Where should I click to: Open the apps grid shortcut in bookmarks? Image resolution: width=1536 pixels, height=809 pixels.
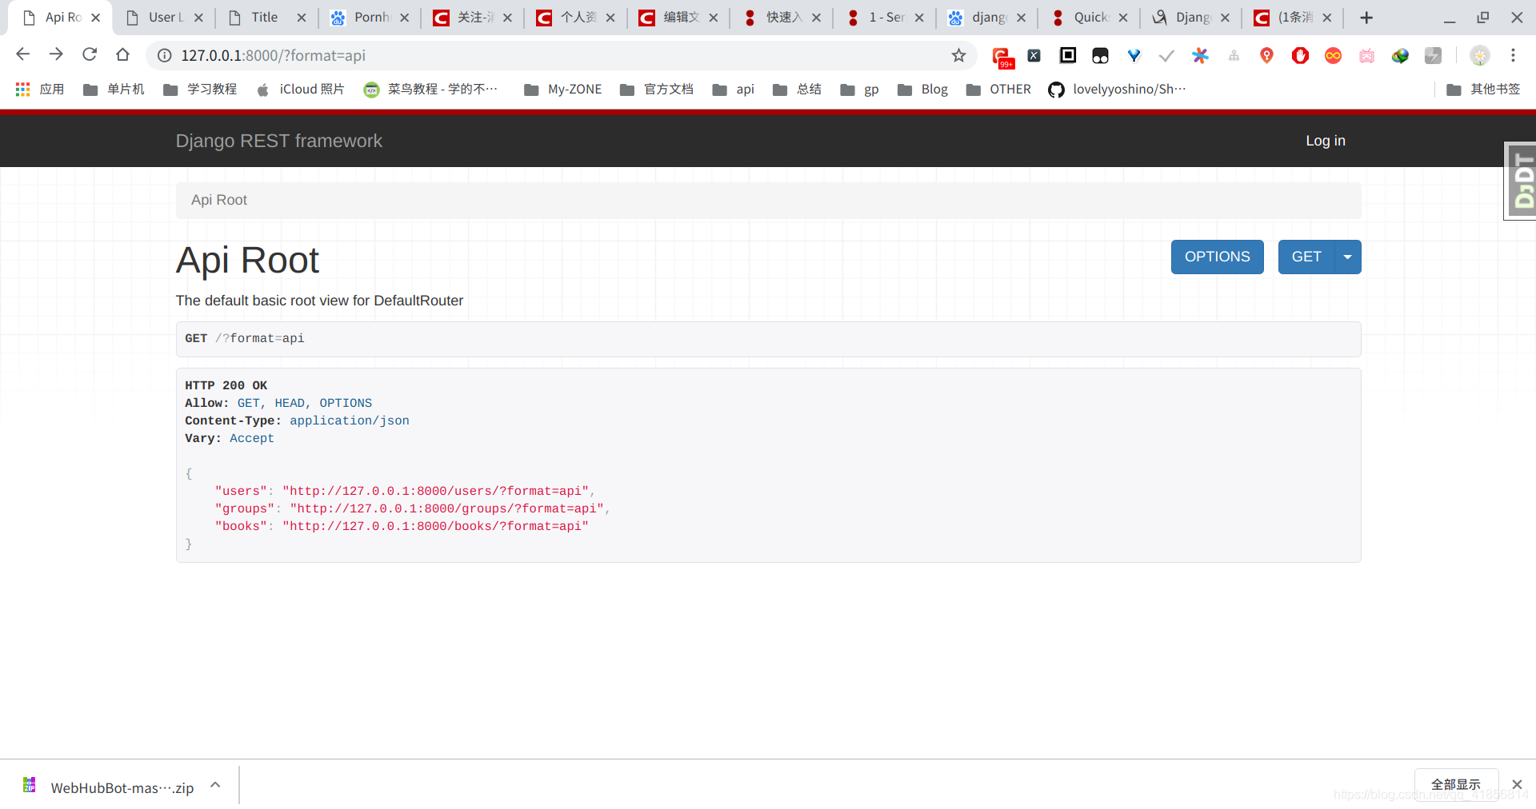[39, 89]
